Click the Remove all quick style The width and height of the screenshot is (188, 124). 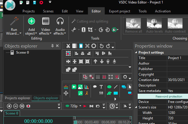133,25
